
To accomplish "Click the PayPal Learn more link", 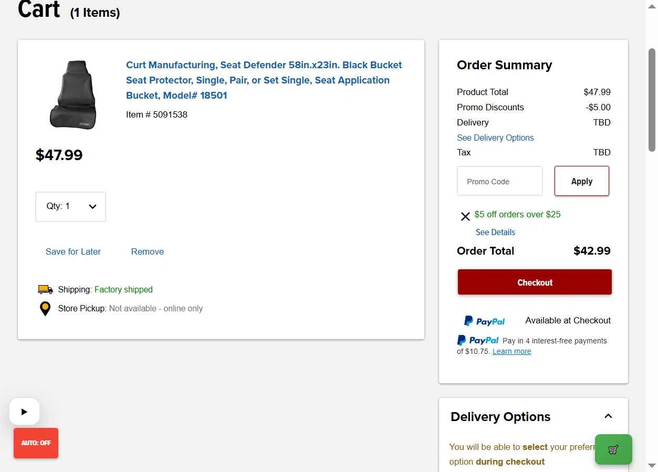I will coord(511,351).
